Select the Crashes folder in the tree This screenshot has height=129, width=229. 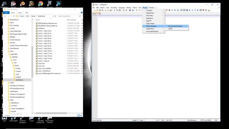point(18,71)
